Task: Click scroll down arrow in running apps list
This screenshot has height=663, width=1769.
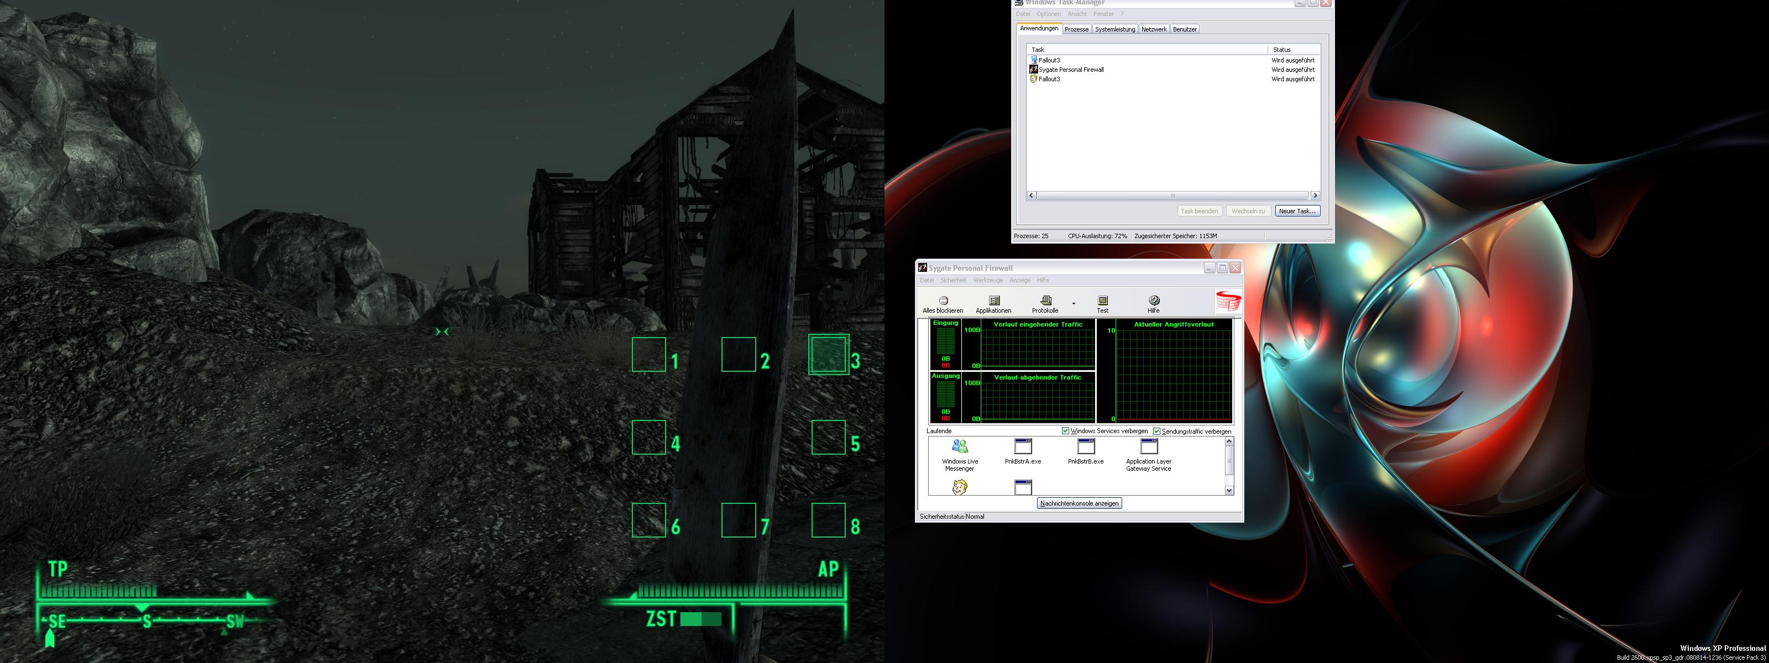Action: pyautogui.click(x=1229, y=490)
